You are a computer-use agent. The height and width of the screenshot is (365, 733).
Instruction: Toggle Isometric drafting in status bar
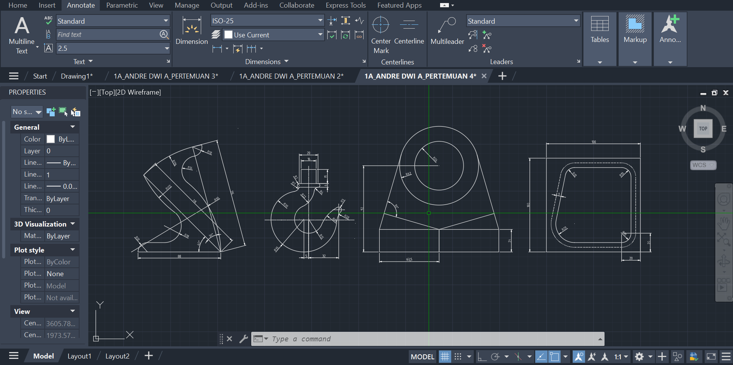tap(518, 357)
